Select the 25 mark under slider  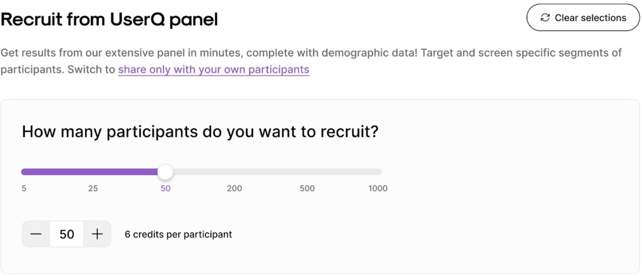point(93,188)
